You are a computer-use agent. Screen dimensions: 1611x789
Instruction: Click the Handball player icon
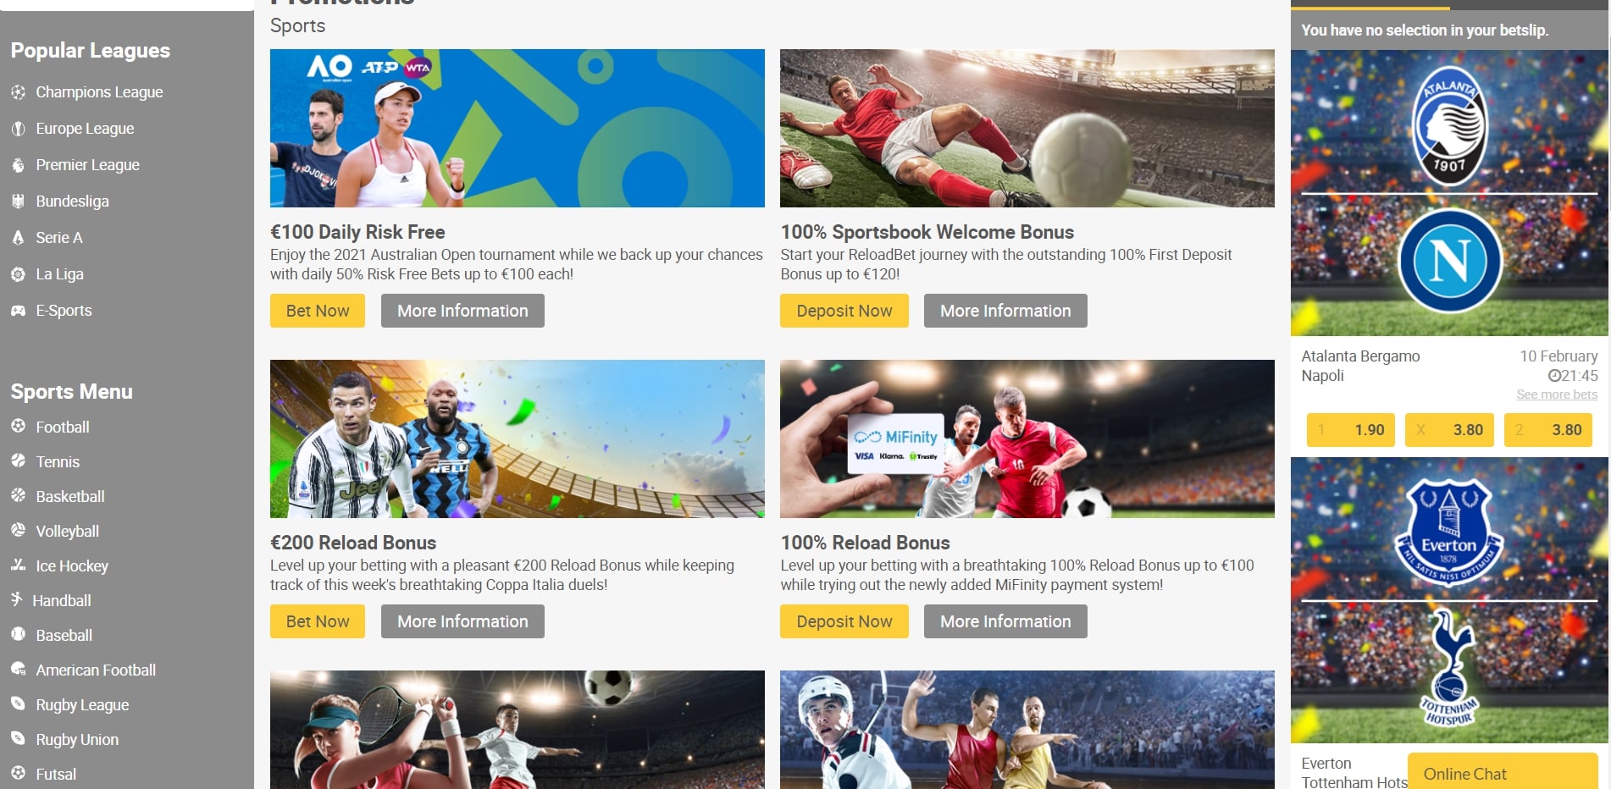point(16,600)
